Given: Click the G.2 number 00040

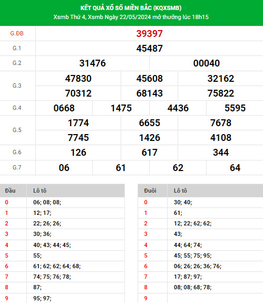Looking at the screenshot, I should (x=206, y=63).
